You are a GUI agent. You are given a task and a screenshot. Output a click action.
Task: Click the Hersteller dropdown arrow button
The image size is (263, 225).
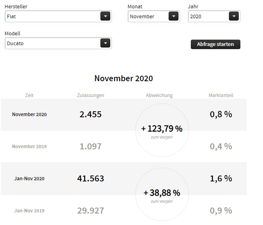pyautogui.click(x=105, y=16)
